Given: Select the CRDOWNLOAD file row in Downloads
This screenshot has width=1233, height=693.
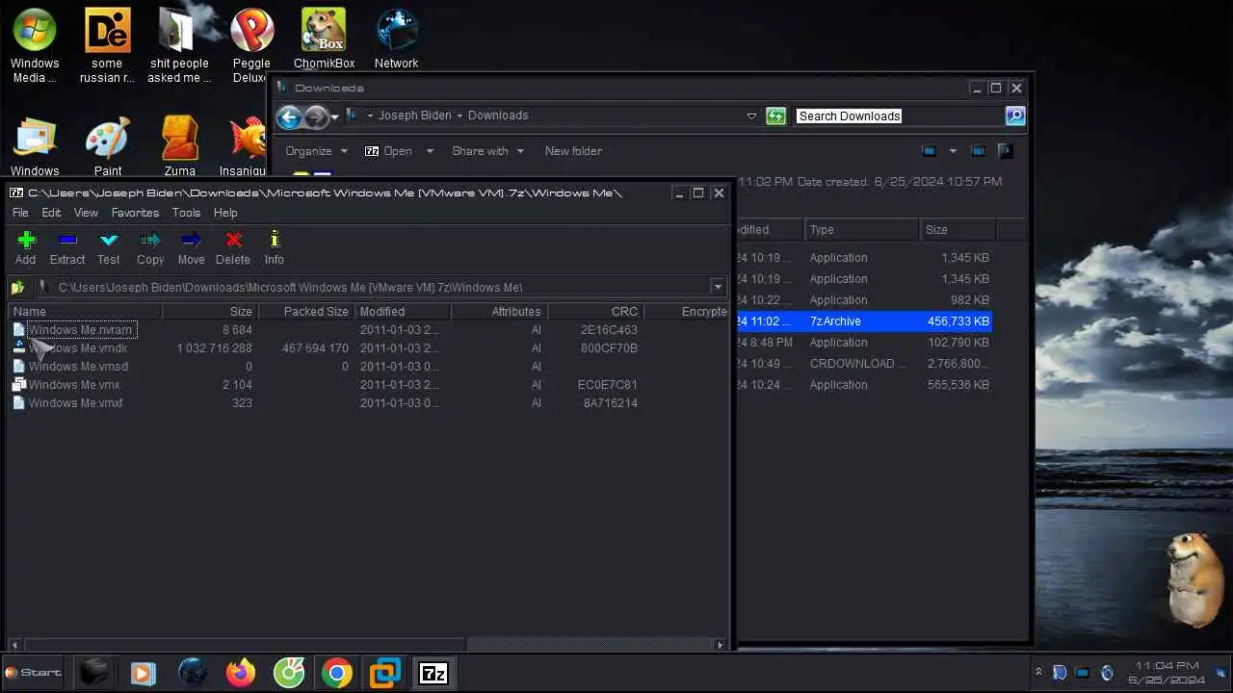Looking at the screenshot, I should [864, 364].
